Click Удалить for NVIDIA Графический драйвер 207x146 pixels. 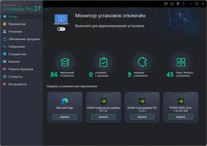[x=103, y=117]
